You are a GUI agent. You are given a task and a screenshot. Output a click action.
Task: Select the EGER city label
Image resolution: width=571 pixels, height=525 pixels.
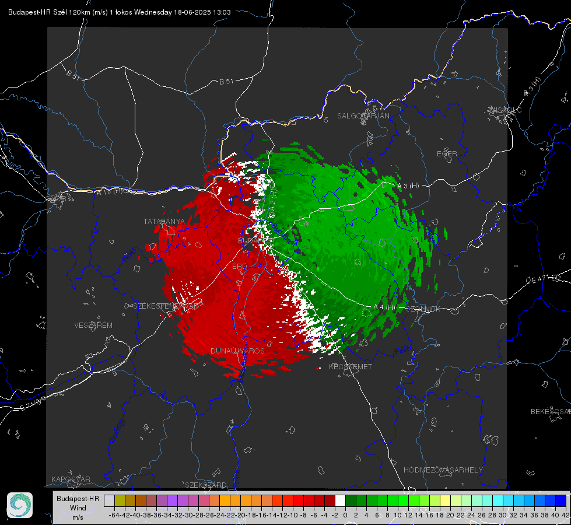(x=447, y=154)
